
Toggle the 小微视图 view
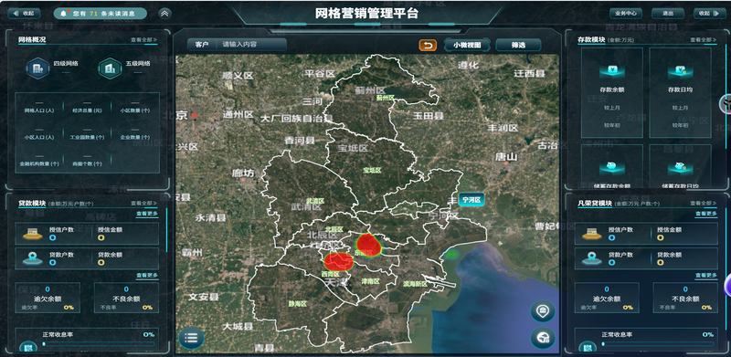[x=467, y=46]
